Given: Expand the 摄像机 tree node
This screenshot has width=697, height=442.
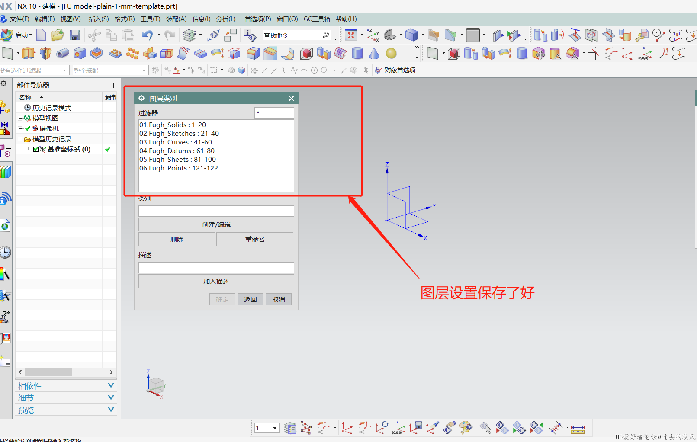Looking at the screenshot, I should coord(20,128).
